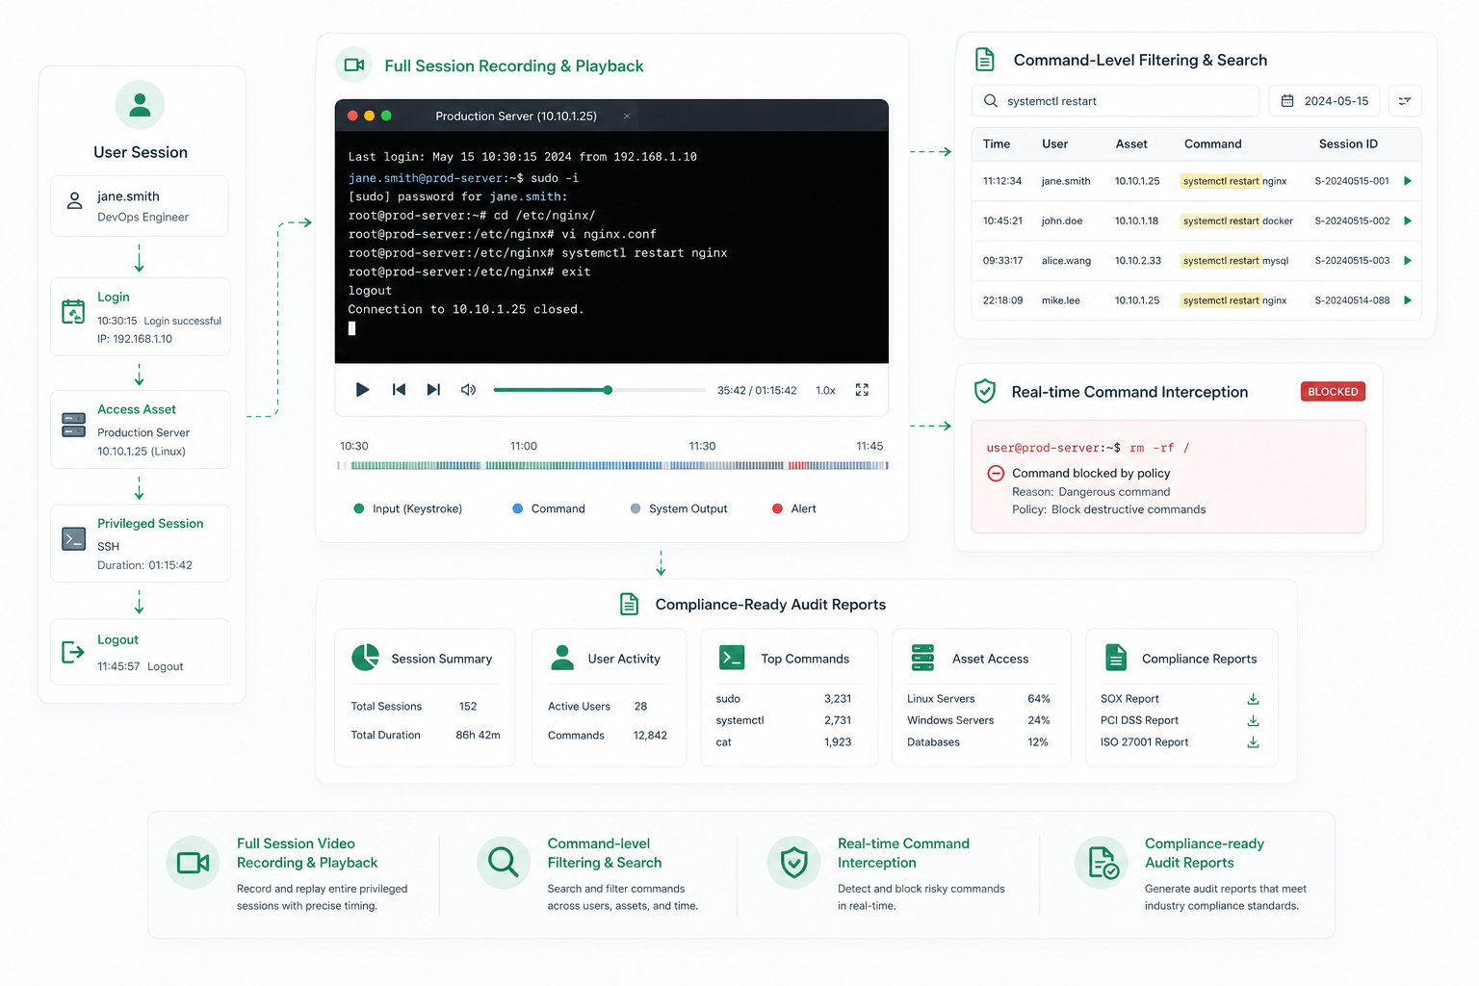Click the blocked command stop icon
The image size is (1479, 986).
(x=996, y=474)
